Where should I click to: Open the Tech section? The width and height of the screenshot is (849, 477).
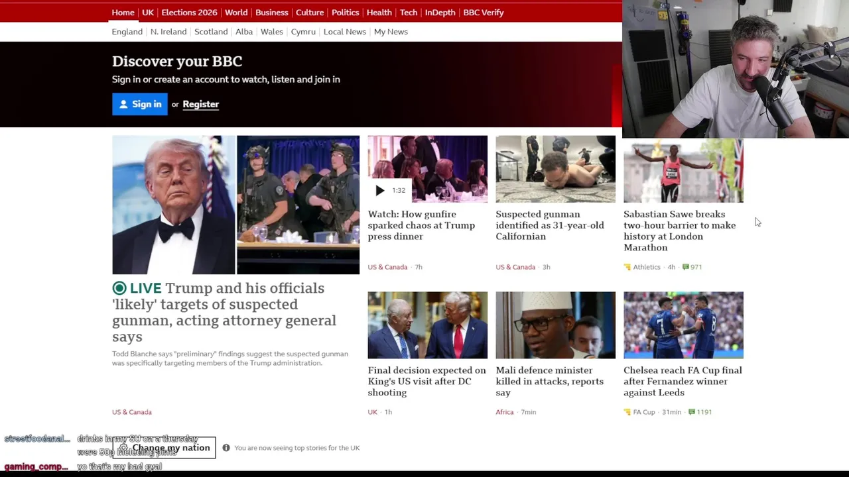[x=409, y=13]
